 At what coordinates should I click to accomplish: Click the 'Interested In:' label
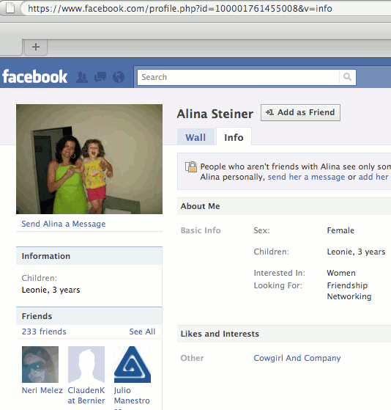[279, 273]
